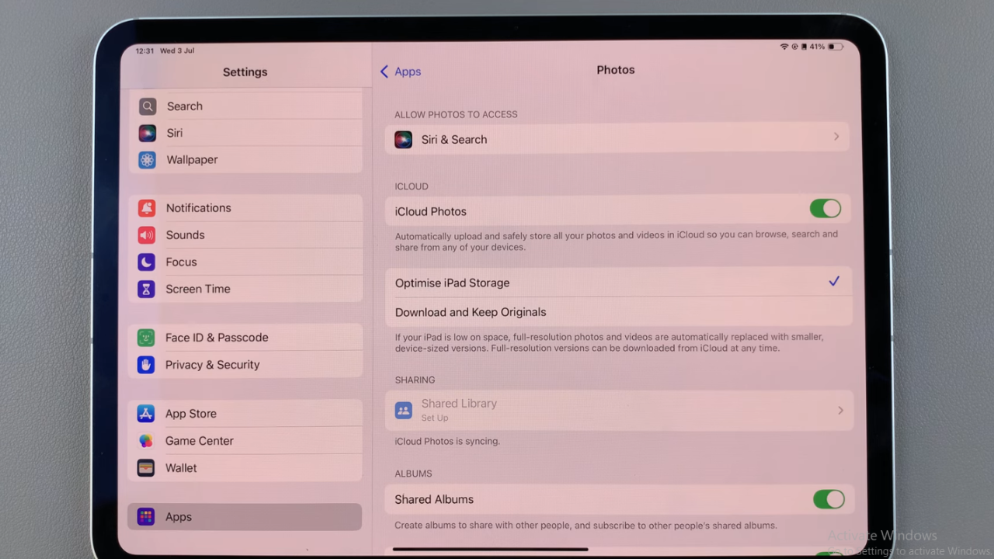Open Siri settings row
This screenshot has width=994, height=559.
[247, 133]
